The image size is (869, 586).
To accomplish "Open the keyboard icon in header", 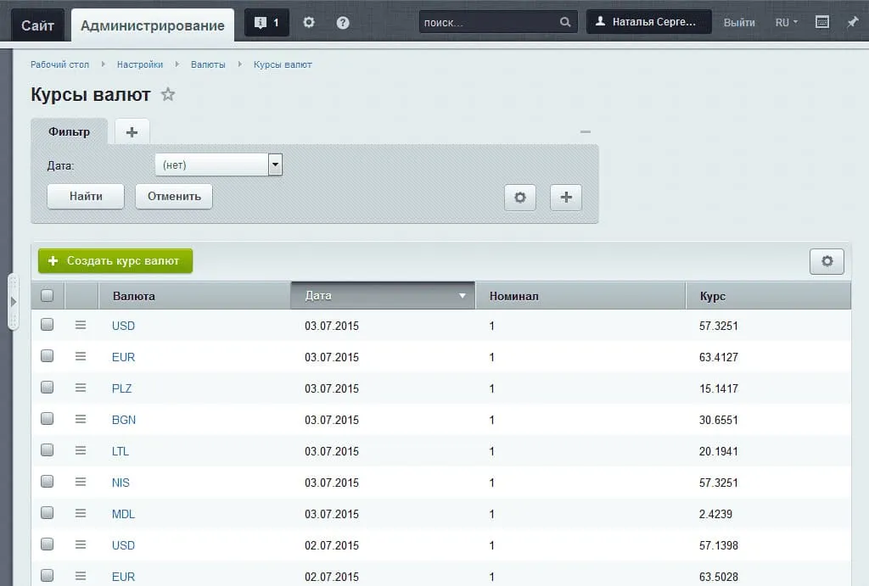I will click(x=821, y=23).
